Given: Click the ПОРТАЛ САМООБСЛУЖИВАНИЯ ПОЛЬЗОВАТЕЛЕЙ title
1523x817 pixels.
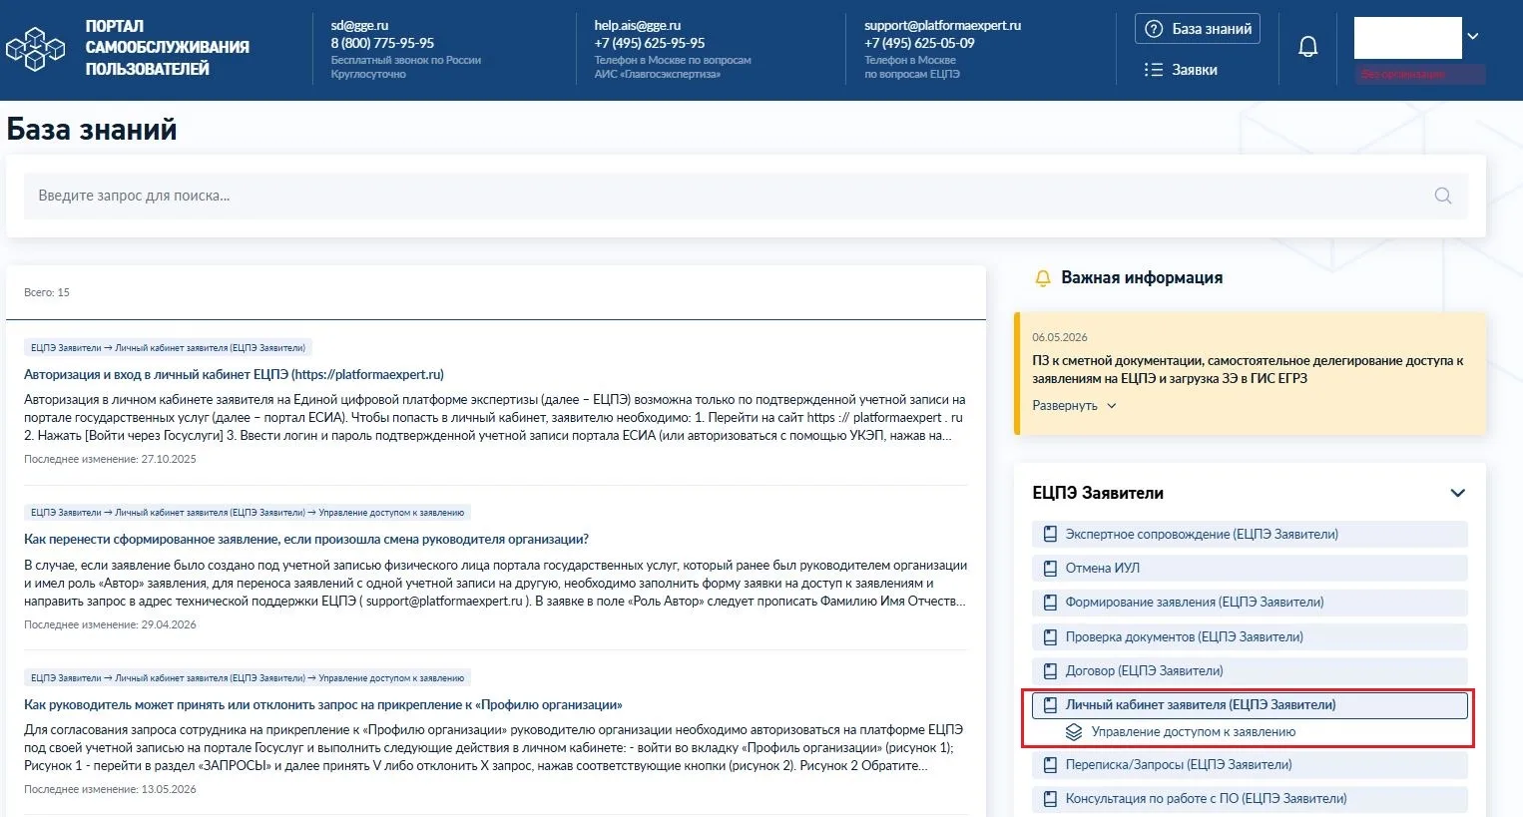Looking at the screenshot, I should [x=167, y=48].
